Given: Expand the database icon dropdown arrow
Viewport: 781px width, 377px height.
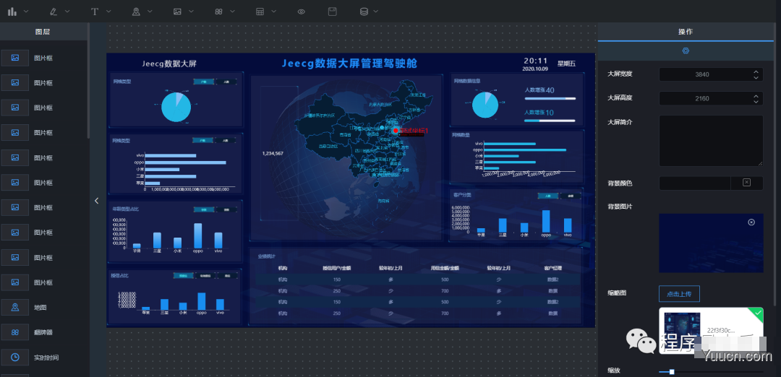Looking at the screenshot, I should click(x=376, y=11).
